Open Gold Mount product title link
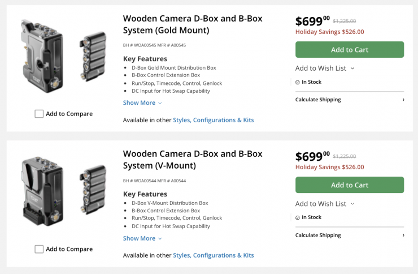The width and height of the screenshot is (418, 274). [193, 24]
